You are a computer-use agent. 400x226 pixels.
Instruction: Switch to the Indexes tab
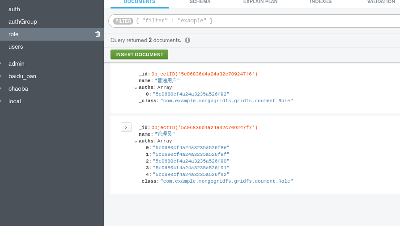[321, 2]
